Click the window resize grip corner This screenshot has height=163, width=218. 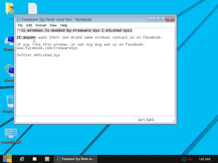[x=173, y=121]
